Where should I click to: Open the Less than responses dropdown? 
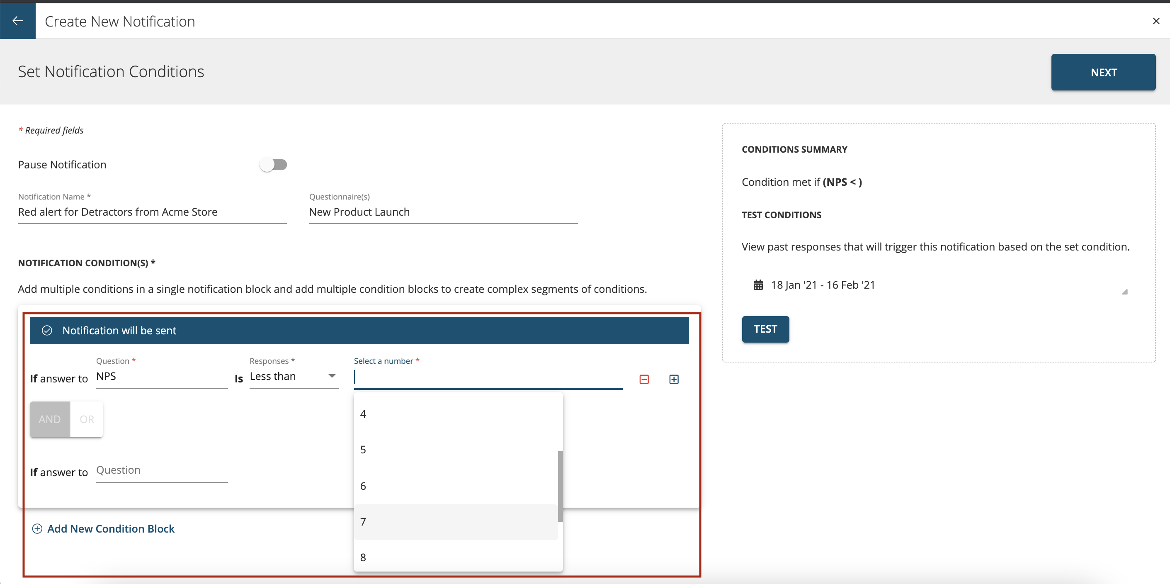pos(294,376)
